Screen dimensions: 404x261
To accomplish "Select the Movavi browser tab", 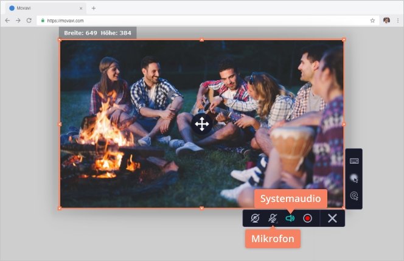I will [46, 9].
